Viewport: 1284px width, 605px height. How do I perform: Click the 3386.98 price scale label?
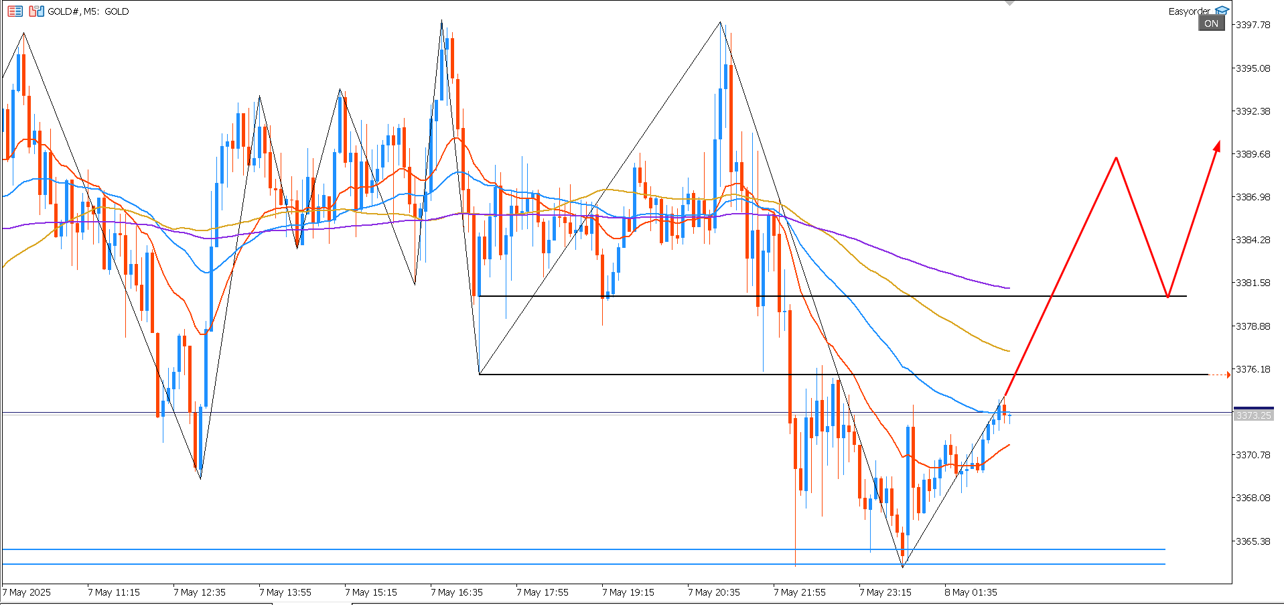[1253, 197]
